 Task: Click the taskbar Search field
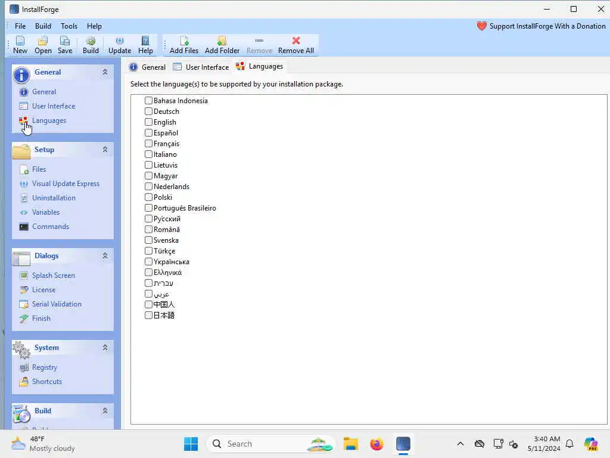(271, 444)
